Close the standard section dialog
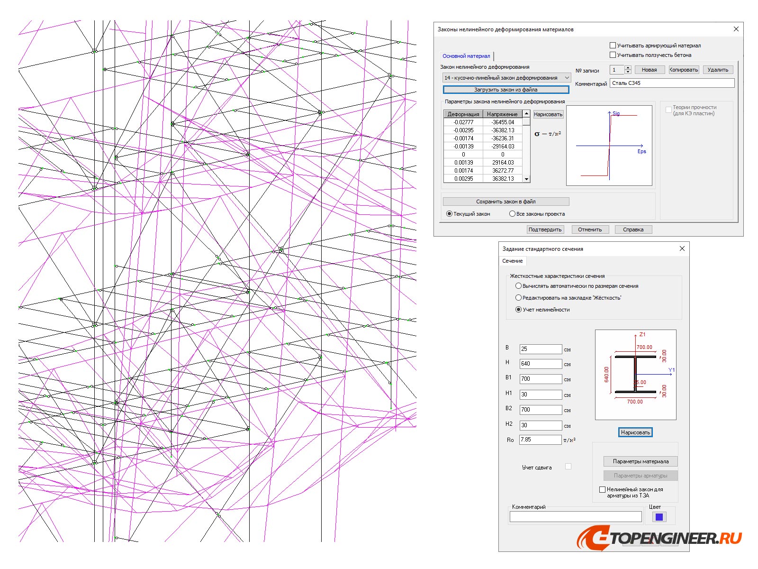This screenshot has width=758, height=569. click(x=682, y=248)
